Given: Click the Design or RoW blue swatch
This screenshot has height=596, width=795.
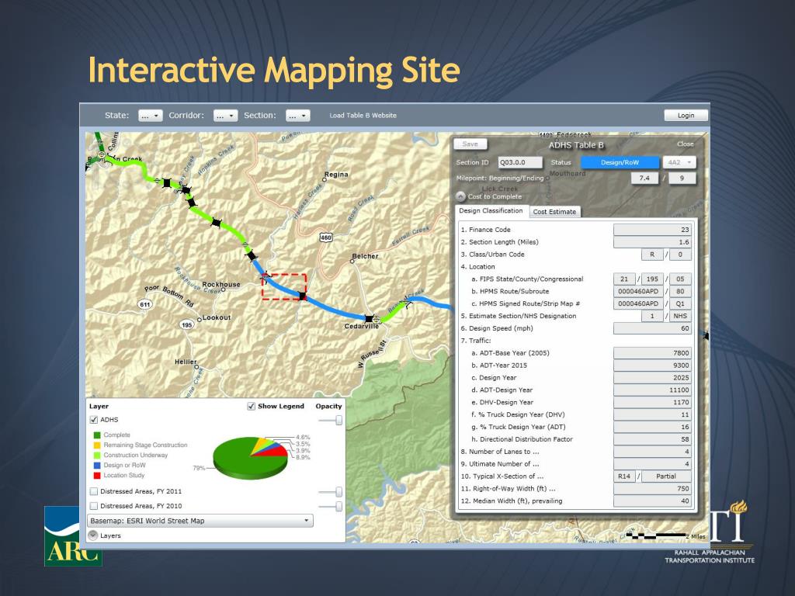Looking at the screenshot, I should point(97,466).
